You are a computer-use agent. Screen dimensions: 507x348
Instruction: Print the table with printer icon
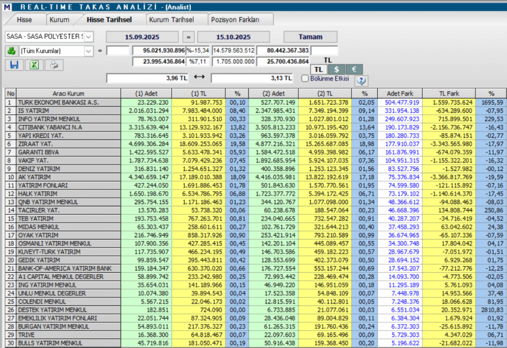tap(54, 65)
